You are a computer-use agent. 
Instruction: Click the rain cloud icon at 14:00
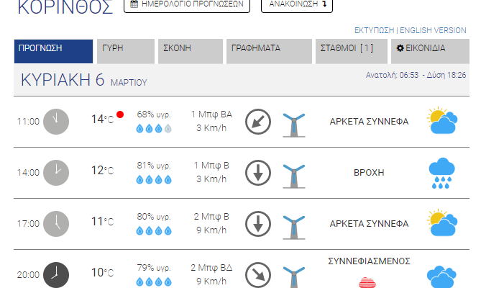click(x=443, y=174)
